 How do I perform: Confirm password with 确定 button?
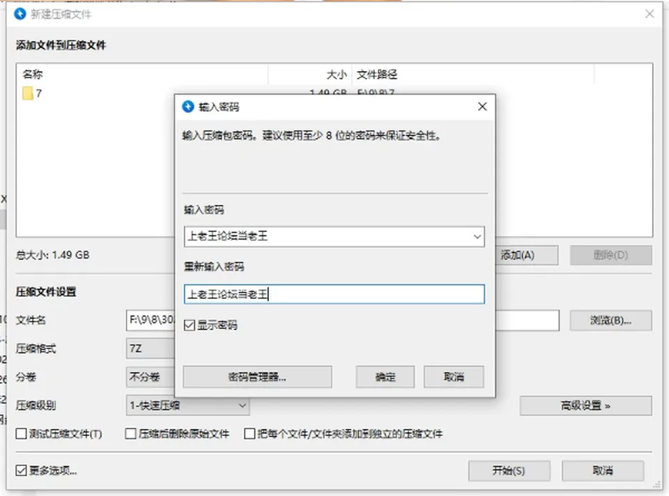click(x=385, y=377)
